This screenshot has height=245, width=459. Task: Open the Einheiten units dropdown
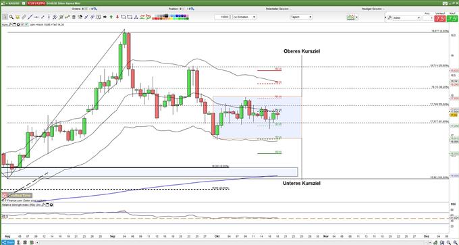pos(245,17)
